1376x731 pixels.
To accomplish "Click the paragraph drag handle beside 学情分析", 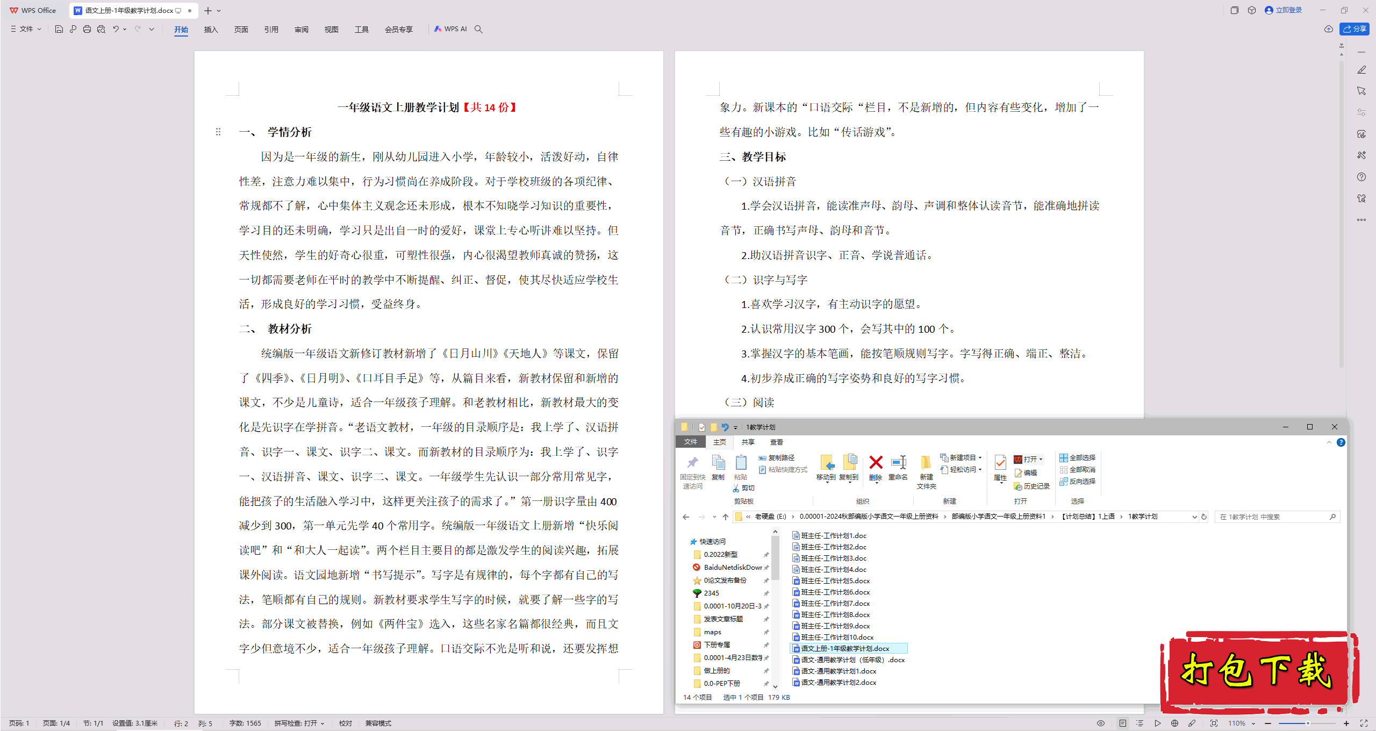I will [x=218, y=132].
